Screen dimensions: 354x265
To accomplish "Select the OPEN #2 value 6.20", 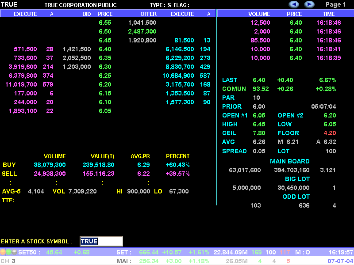I will pyautogui.click(x=330, y=115).
